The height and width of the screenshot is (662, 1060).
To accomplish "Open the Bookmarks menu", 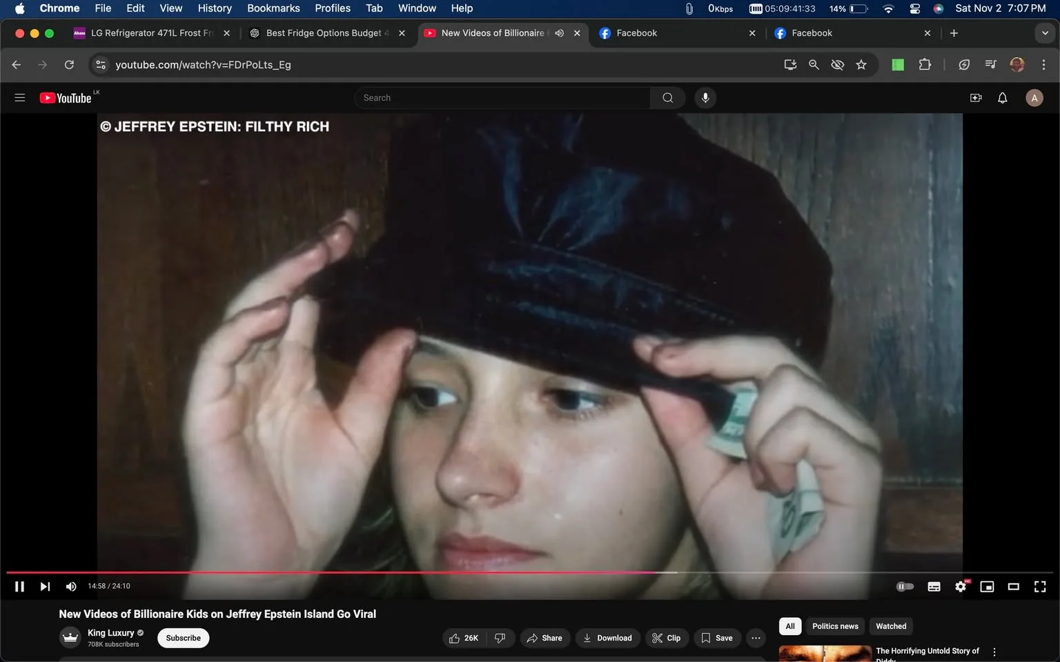I will click(273, 8).
